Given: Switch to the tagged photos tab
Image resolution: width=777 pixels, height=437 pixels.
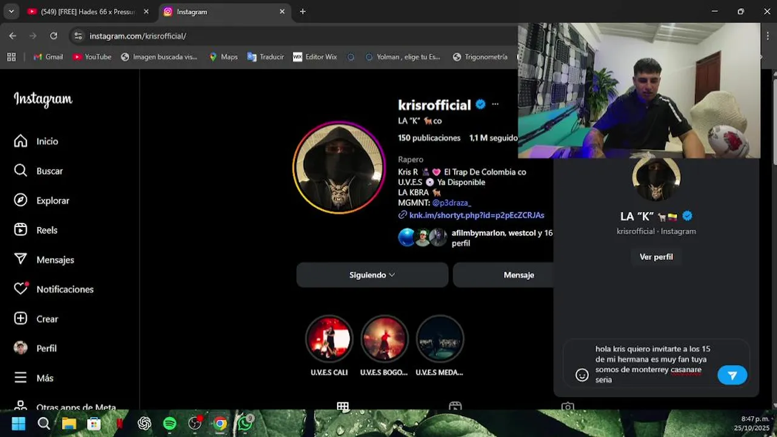Looking at the screenshot, I should click(568, 405).
